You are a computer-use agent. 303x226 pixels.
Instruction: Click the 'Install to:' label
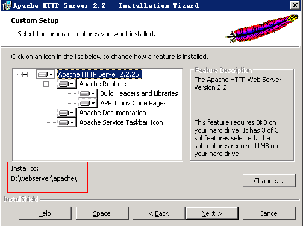coord(25,168)
